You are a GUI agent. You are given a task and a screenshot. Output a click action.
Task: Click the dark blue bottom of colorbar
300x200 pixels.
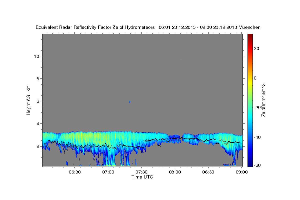click(x=250, y=164)
